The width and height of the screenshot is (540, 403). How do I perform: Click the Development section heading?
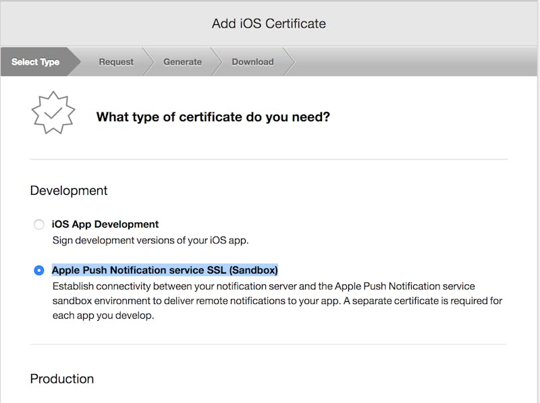tap(69, 191)
